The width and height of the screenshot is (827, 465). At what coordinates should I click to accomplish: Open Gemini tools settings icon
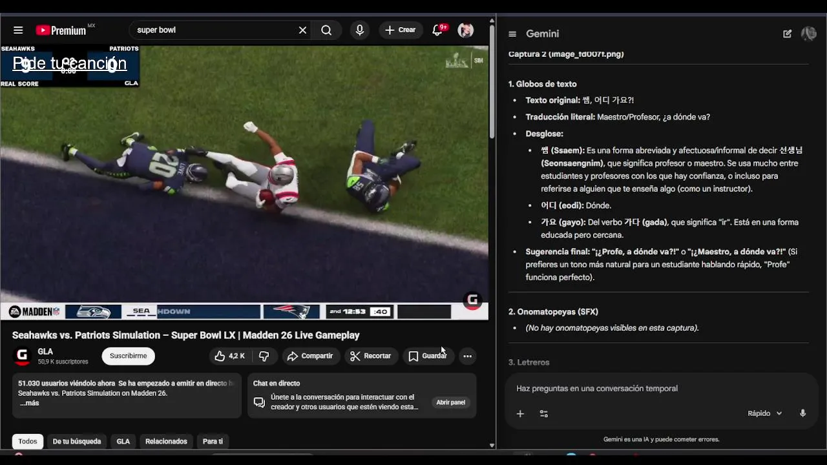[544, 414]
